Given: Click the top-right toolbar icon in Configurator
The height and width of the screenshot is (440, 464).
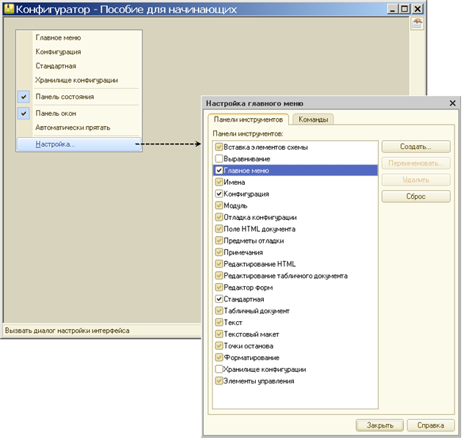Looking at the screenshot, I should [x=417, y=24].
